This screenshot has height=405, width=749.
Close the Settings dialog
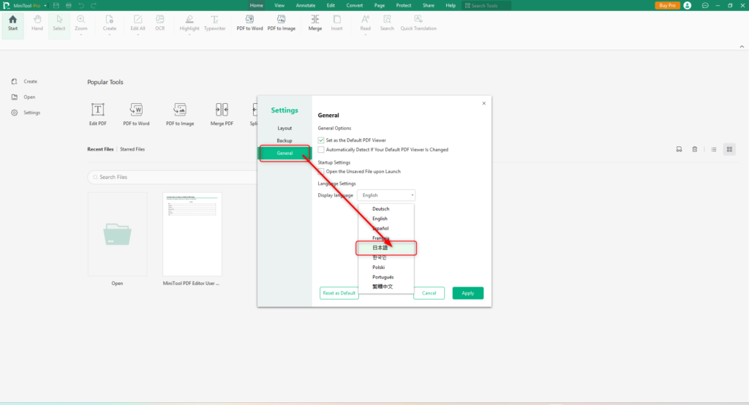(484, 103)
